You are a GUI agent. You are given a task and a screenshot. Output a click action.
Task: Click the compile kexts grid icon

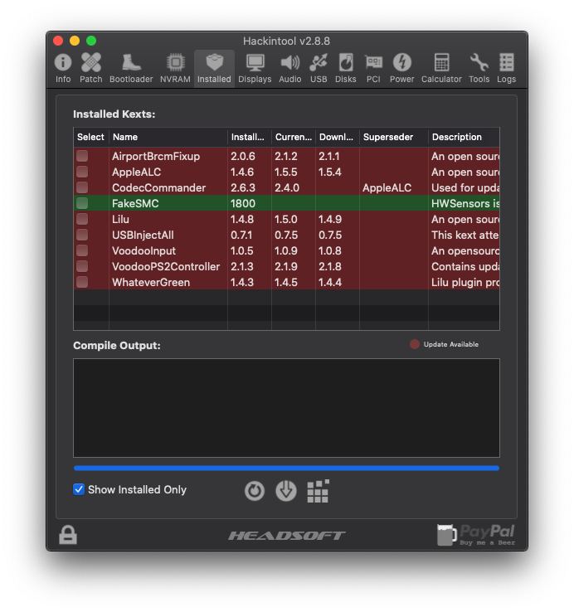(x=318, y=491)
